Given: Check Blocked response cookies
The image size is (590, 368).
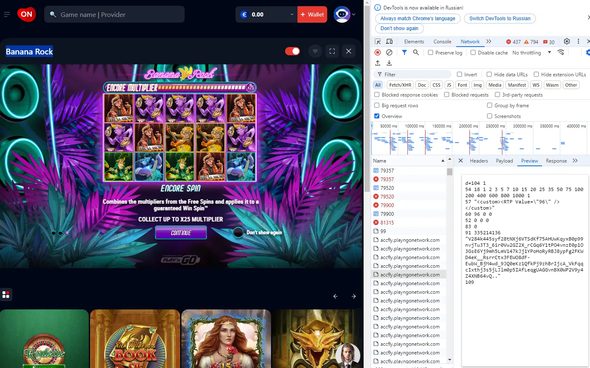Looking at the screenshot, I should pos(377,94).
